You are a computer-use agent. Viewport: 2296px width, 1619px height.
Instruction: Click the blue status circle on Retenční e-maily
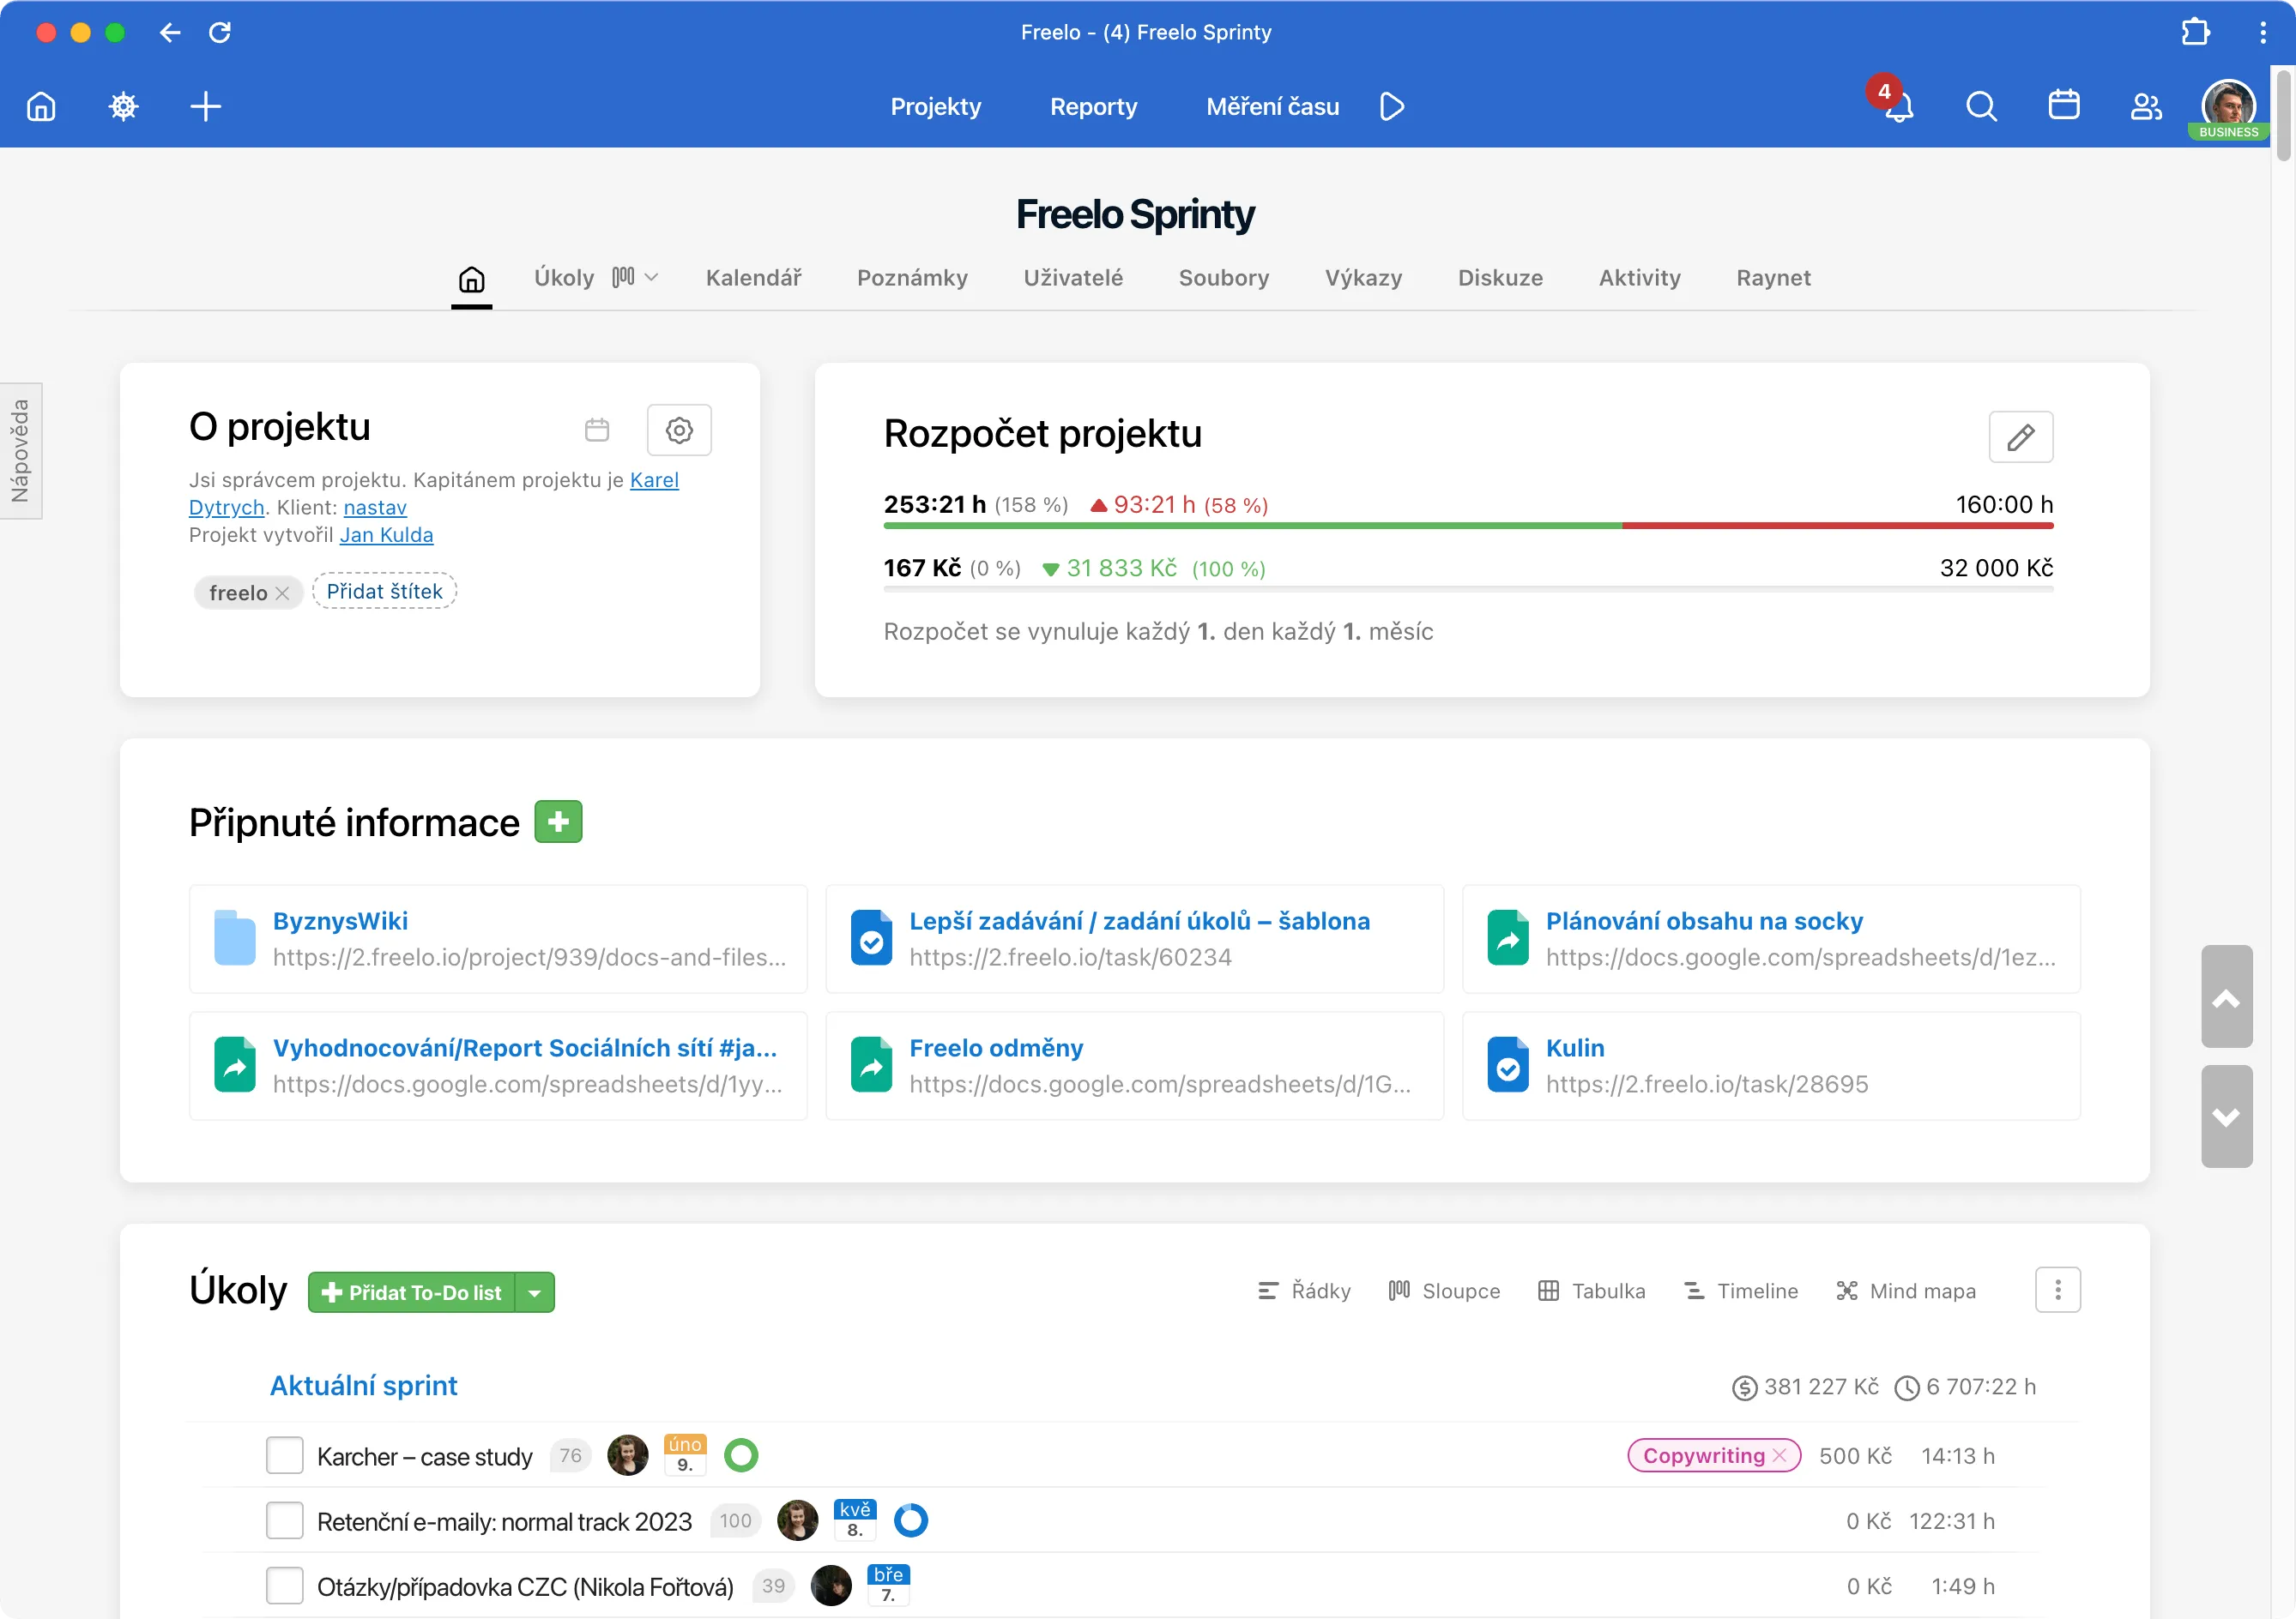tap(910, 1520)
